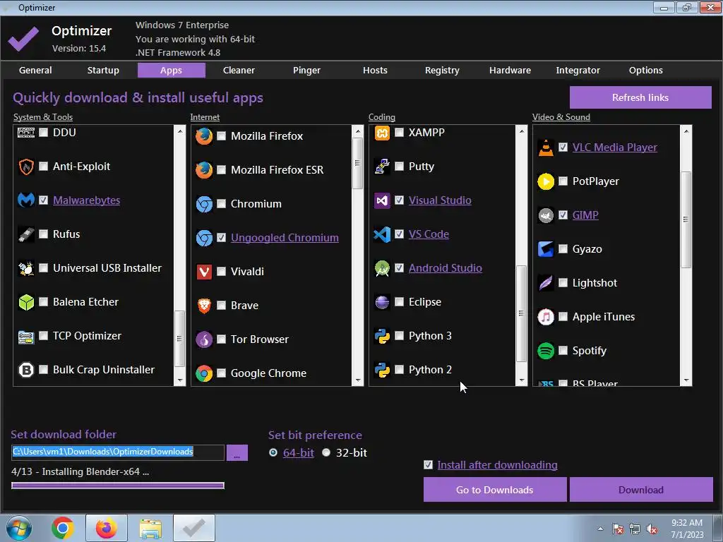The image size is (723, 542).
Task: Click the Gyazo icon
Action: 546,249
